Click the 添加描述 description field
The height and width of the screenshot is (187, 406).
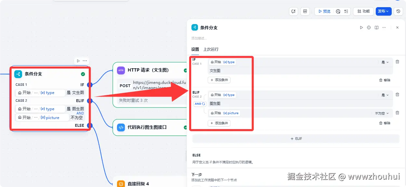(199, 38)
